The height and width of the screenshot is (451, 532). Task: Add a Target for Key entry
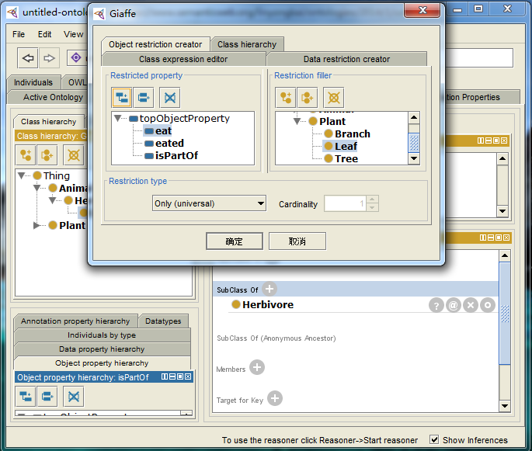(275, 398)
